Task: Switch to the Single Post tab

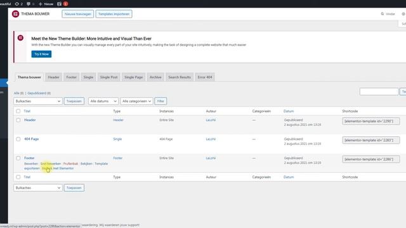Action: coord(108,77)
